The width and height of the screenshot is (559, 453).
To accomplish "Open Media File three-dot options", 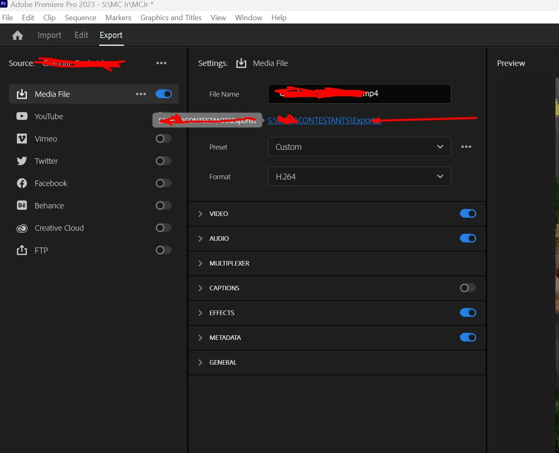I will [x=141, y=94].
